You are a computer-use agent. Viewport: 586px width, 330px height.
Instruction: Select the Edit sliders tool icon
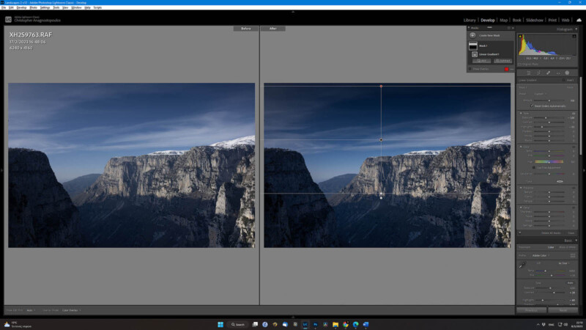528,73
